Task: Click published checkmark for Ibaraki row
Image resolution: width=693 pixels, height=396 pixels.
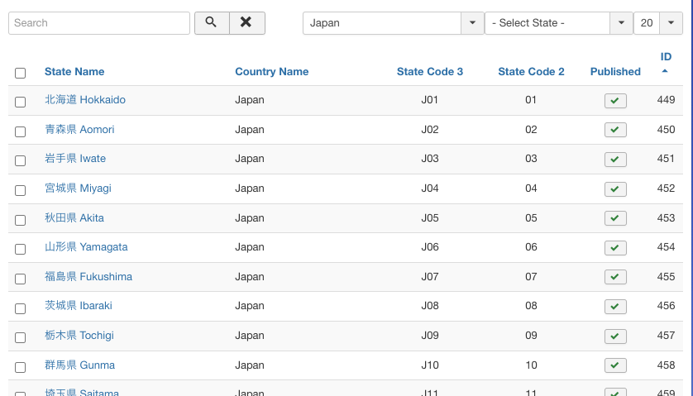Action: (615, 307)
